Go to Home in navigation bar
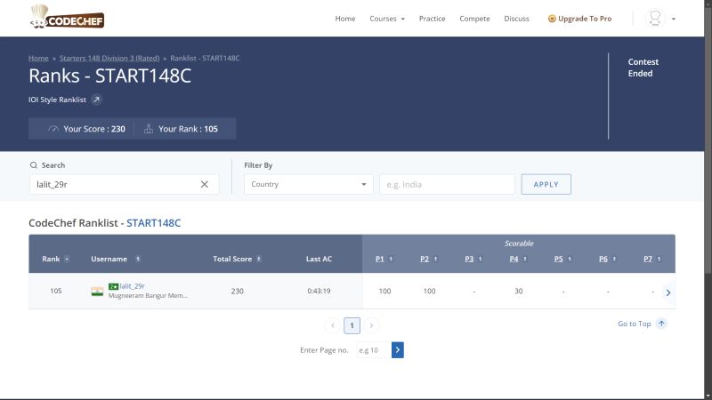Screen dimensions: 712x400 tap(345, 19)
